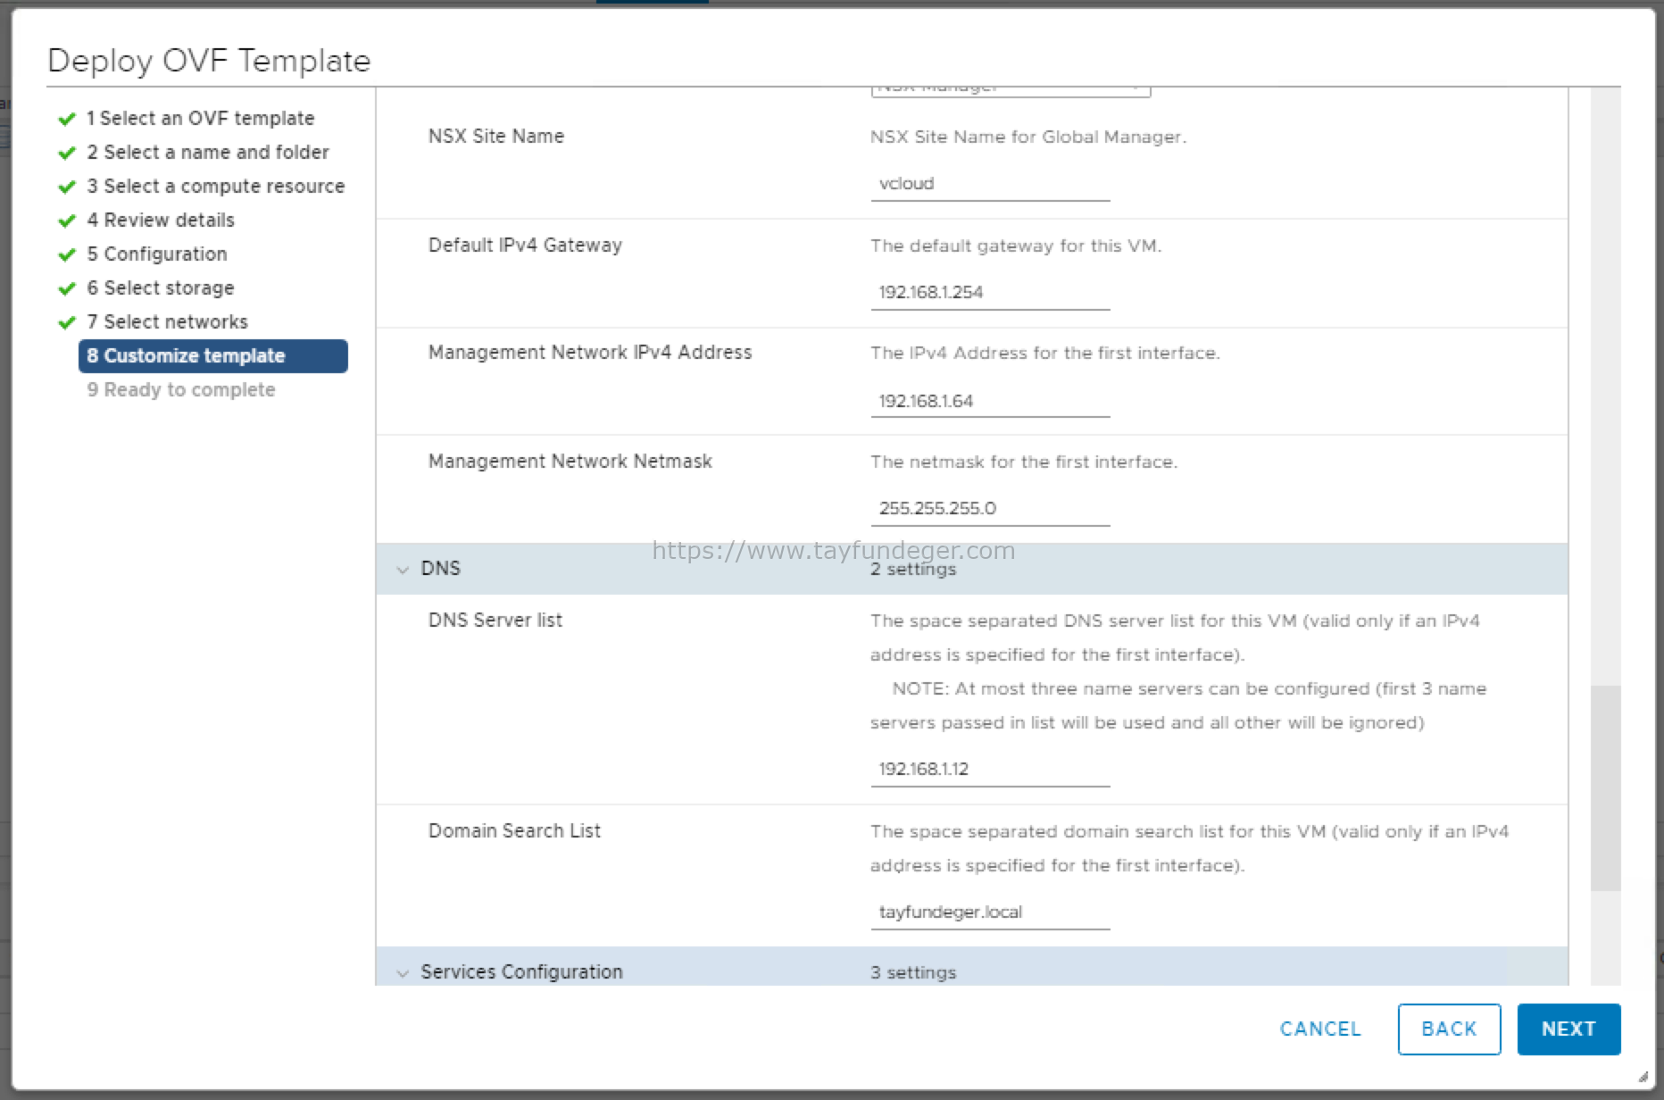Click the 'Default IPv4 Gateway' label
Screen dimensions: 1664x1100
pos(525,246)
